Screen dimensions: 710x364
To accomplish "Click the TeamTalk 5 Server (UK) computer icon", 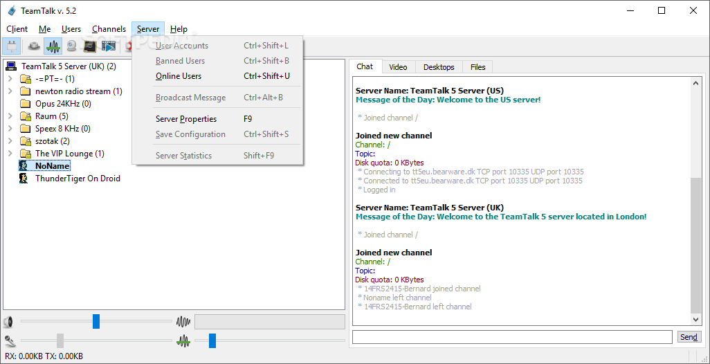I will [x=11, y=66].
